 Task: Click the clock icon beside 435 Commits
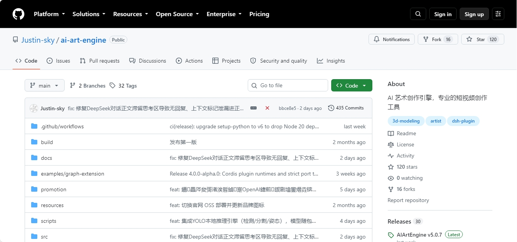coord(331,108)
